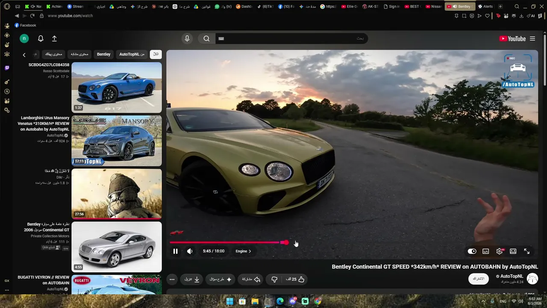Open the AutoTopNL channel name link
Viewport: 547px width, 308px height.
(x=512, y=276)
